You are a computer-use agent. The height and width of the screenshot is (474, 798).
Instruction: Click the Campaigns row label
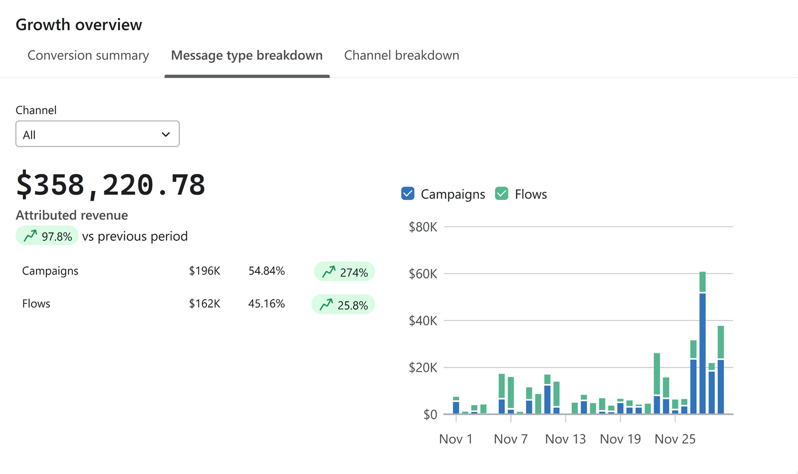coord(50,271)
